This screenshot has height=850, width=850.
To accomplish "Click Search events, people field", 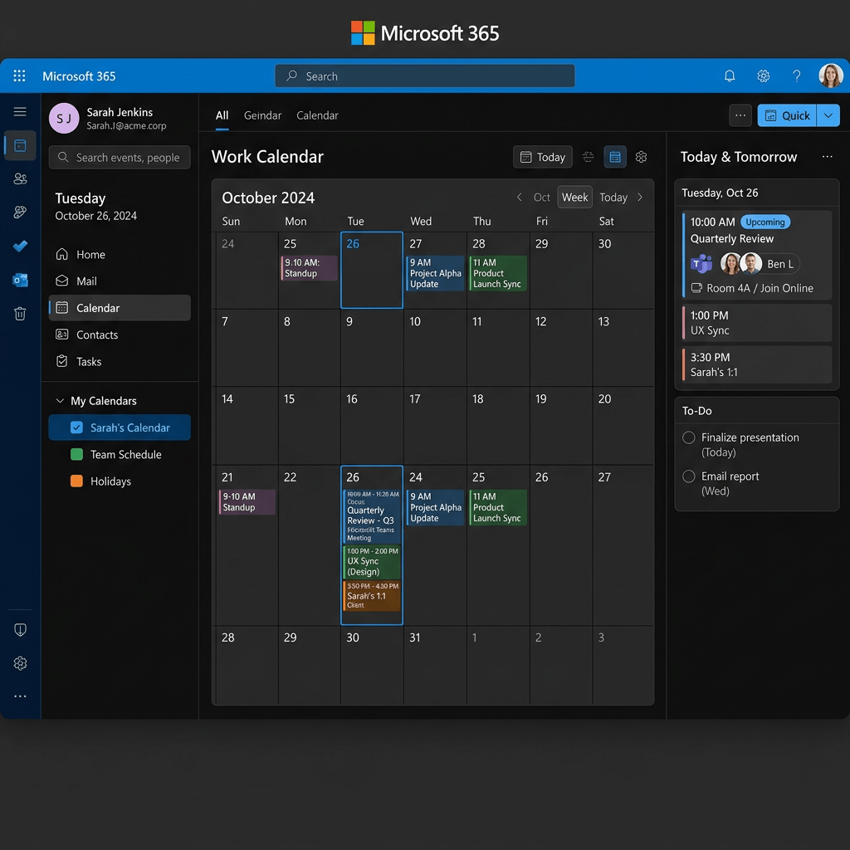I will [120, 157].
